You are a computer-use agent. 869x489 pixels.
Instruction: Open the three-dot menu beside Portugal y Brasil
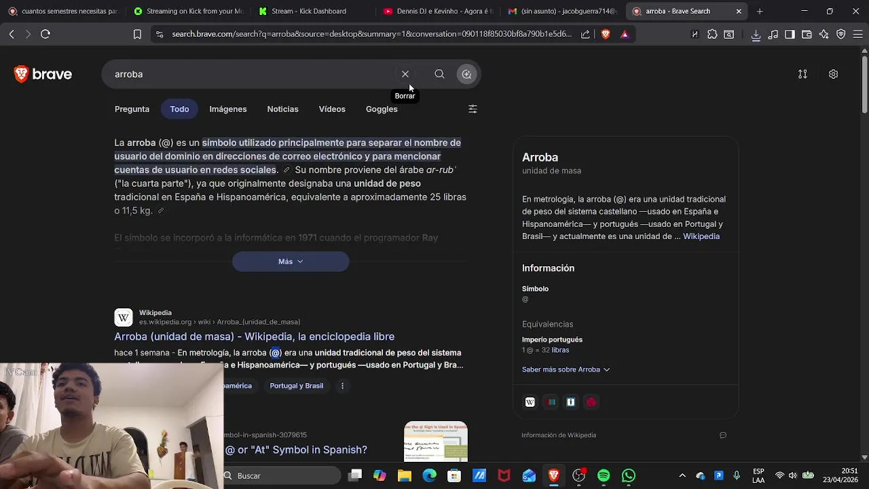pyautogui.click(x=342, y=386)
